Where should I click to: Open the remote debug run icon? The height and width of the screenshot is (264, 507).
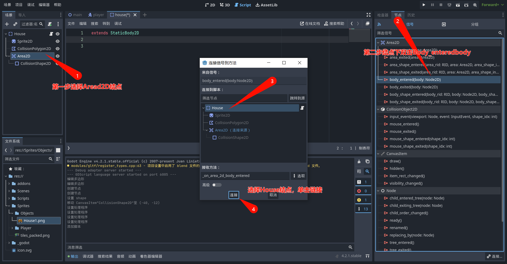point(449,5)
